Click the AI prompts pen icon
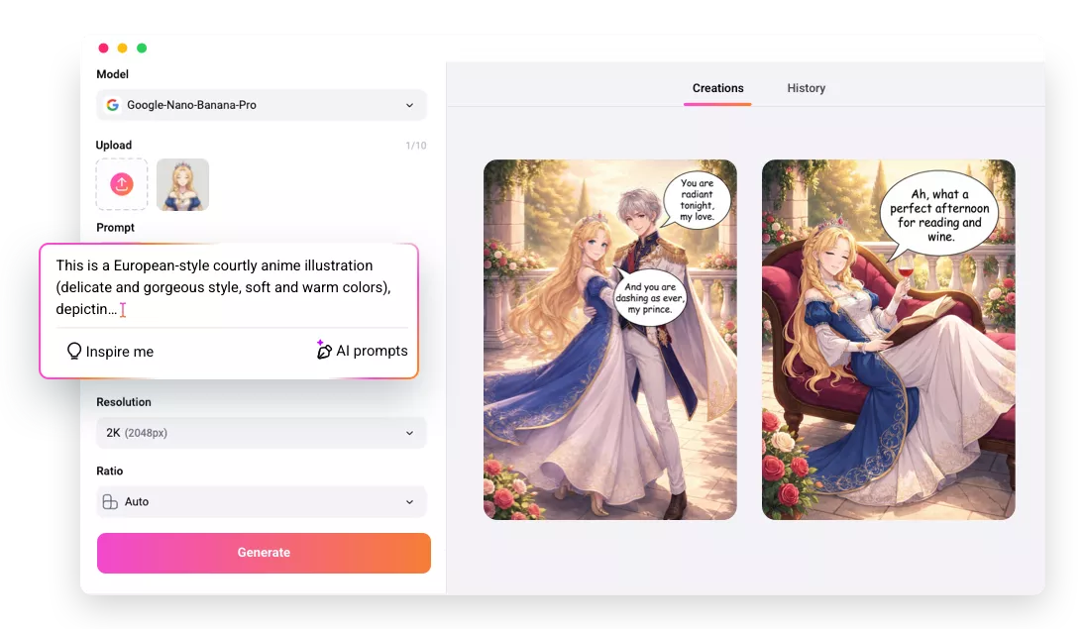The height and width of the screenshot is (629, 1084). pyautogui.click(x=324, y=350)
